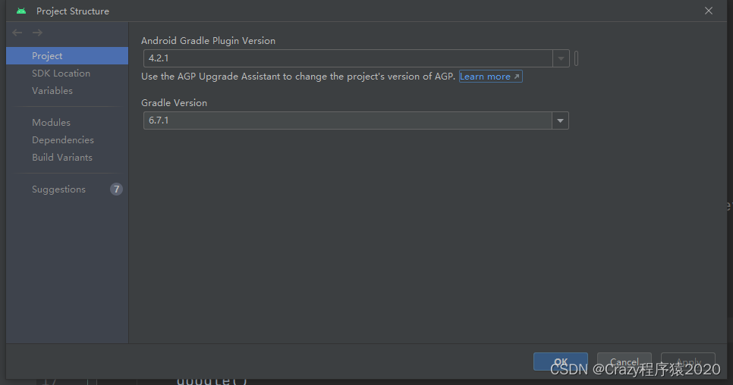Click the Apply button
Screen dimensions: 733x385
(688, 362)
